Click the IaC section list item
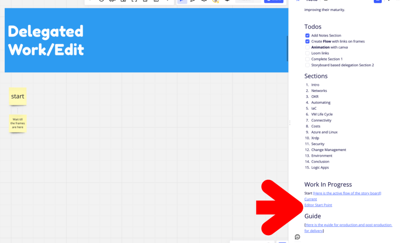Image resolution: width=406 pixels, height=243 pixels. [314, 108]
